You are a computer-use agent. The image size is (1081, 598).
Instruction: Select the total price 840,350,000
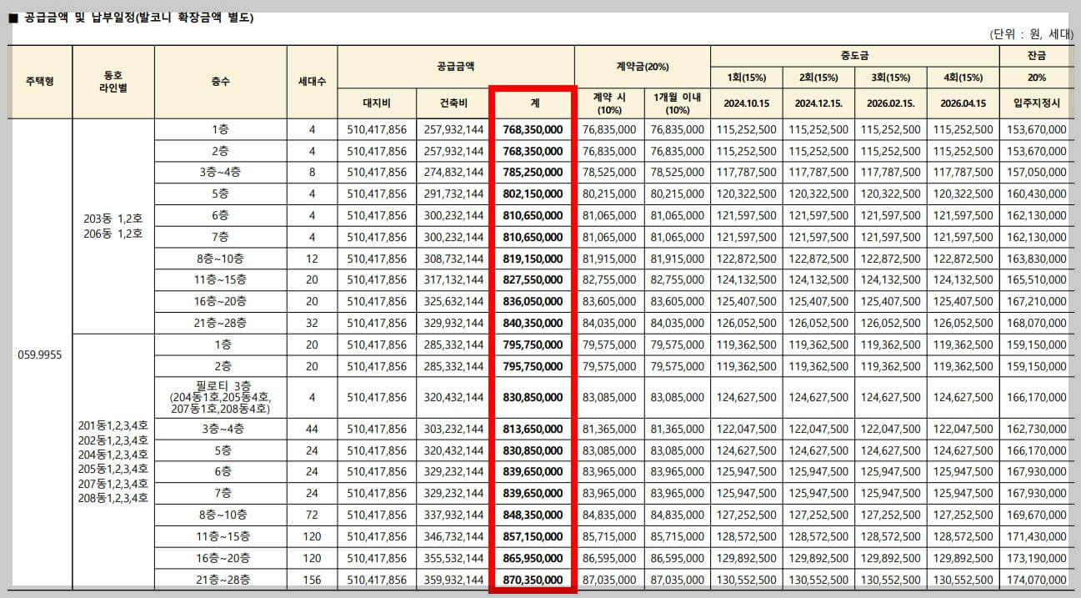[533, 322]
